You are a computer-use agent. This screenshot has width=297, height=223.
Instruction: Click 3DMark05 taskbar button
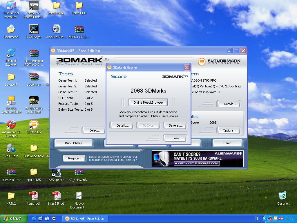[x=85, y=219]
